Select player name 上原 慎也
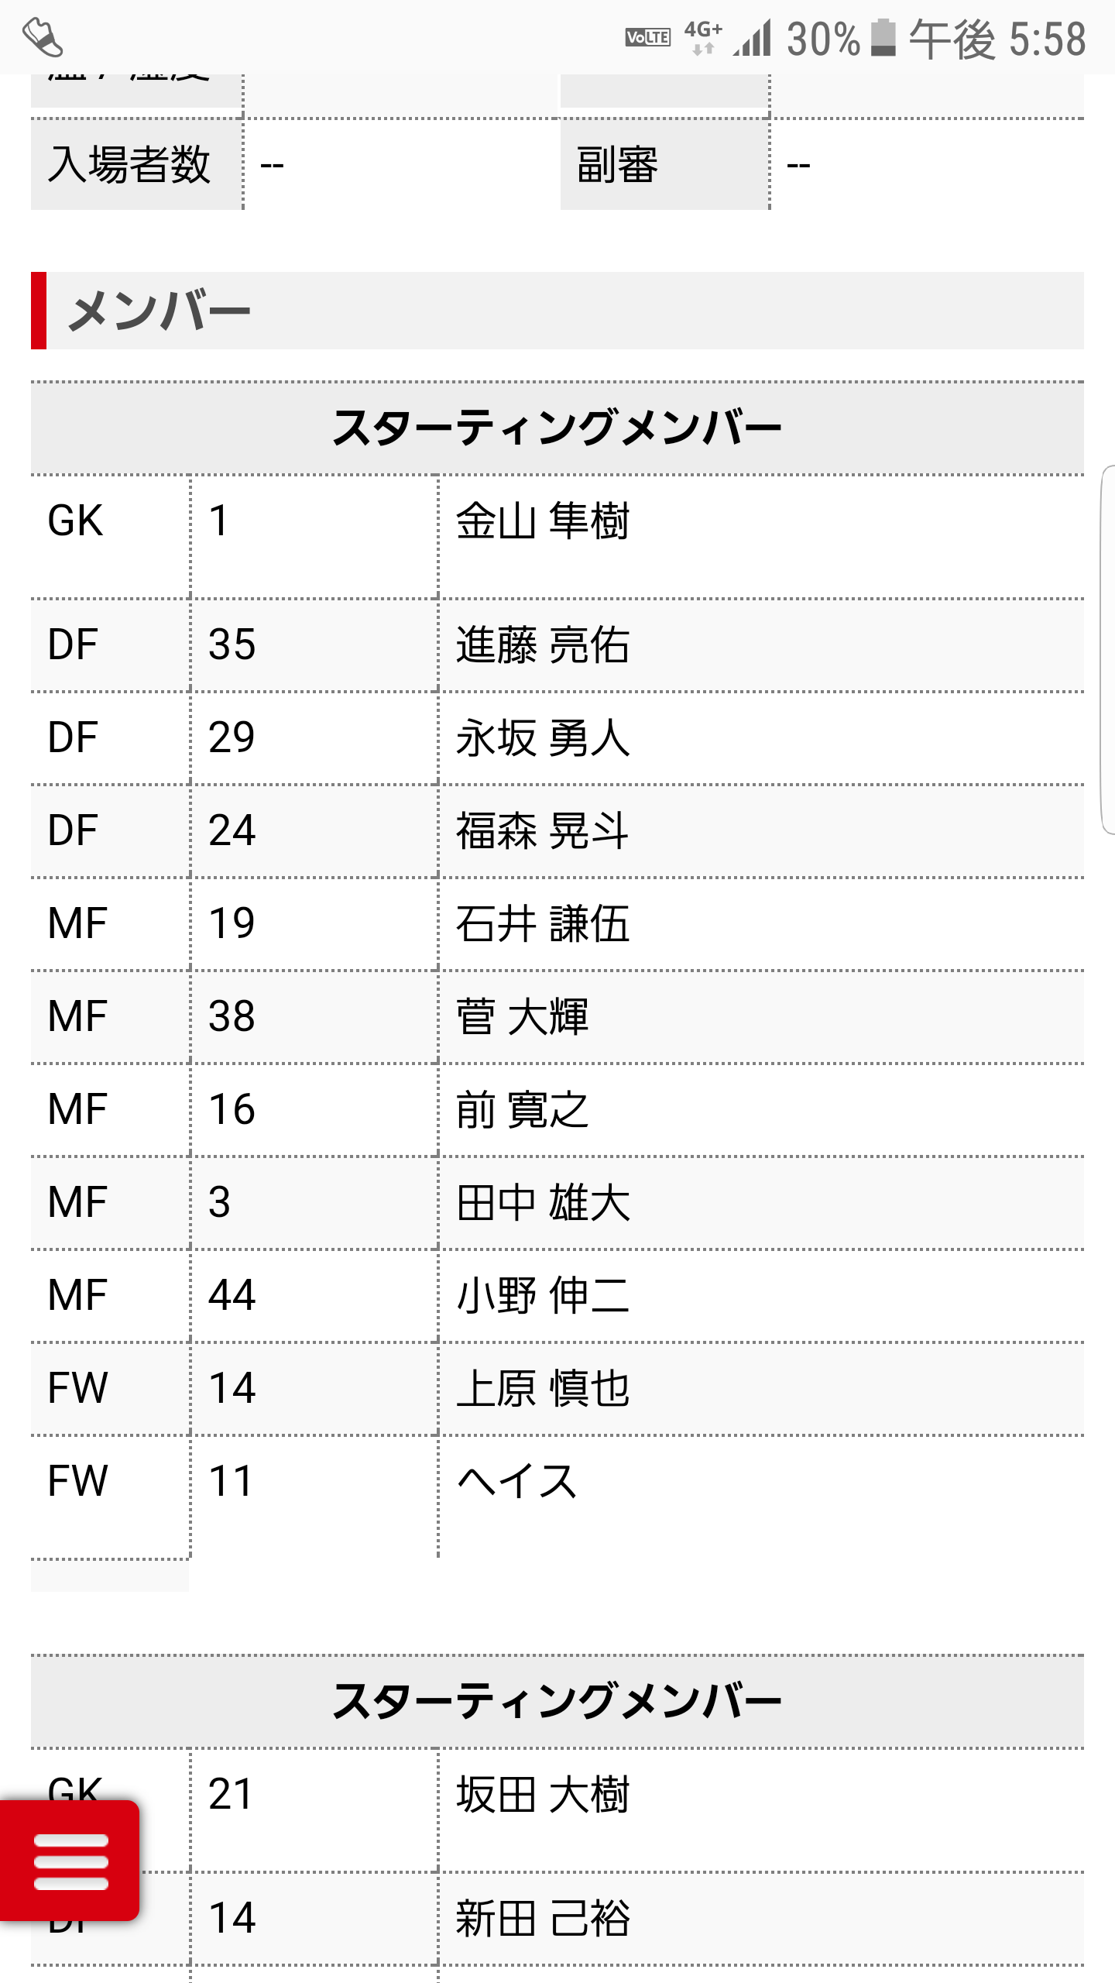Viewport: 1115px width, 1983px height. 542,1388
